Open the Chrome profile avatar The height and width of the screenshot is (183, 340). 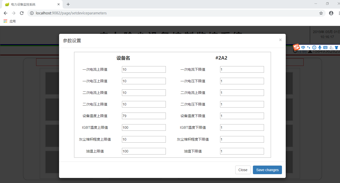click(x=331, y=13)
